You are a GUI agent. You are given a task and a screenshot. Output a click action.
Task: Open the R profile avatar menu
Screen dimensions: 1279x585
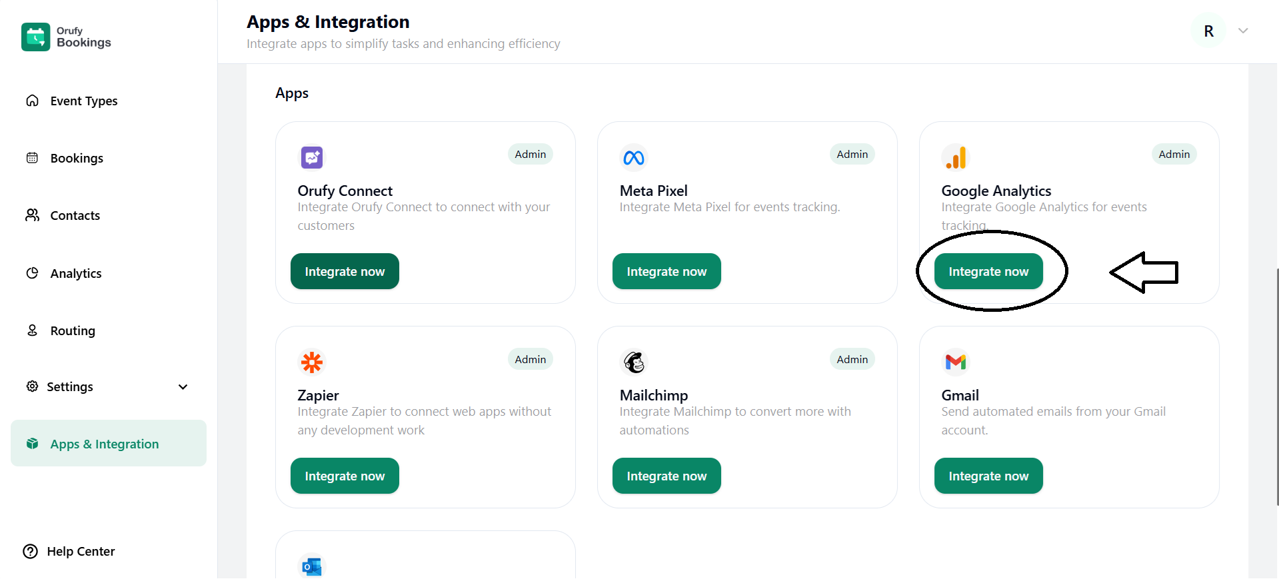tap(1208, 31)
